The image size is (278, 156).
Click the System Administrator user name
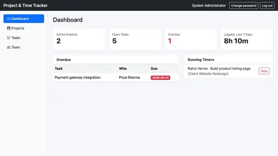[x=209, y=6]
